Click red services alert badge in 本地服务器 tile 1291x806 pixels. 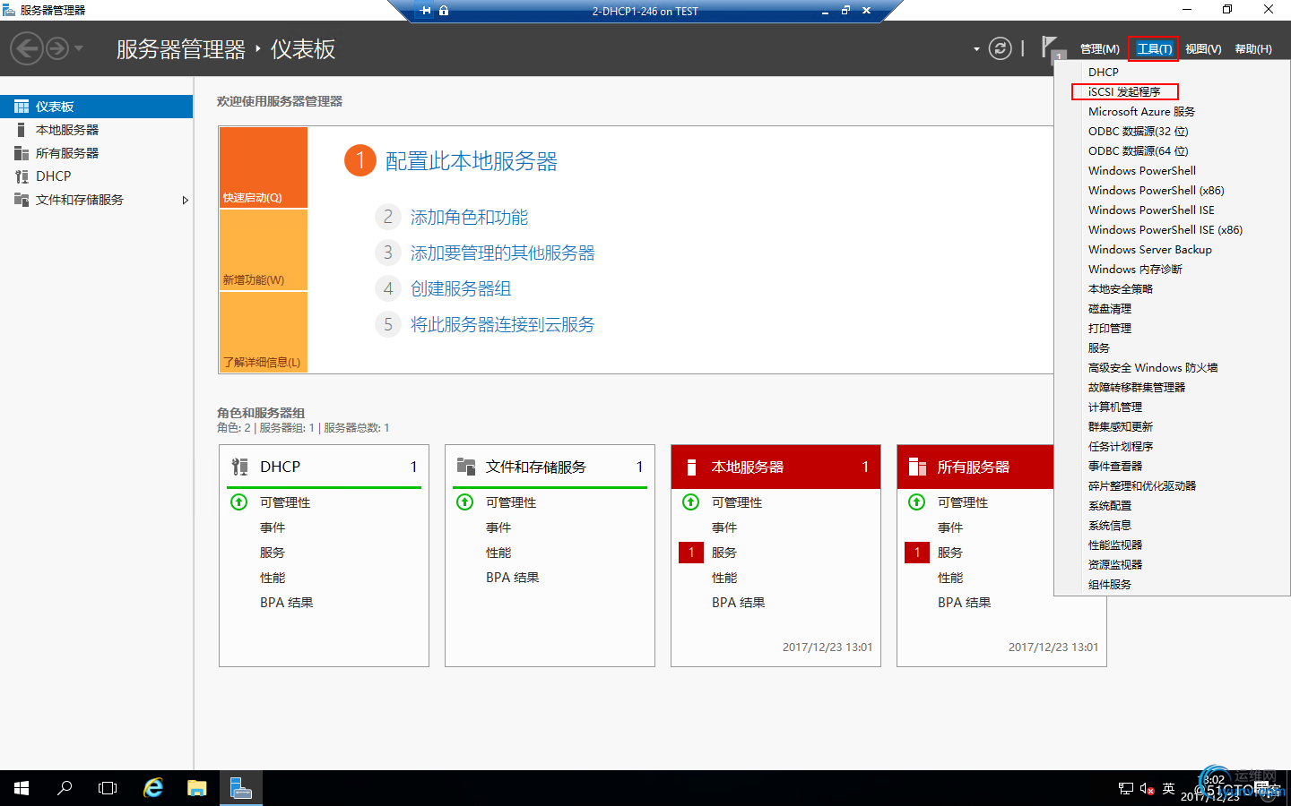pos(691,553)
